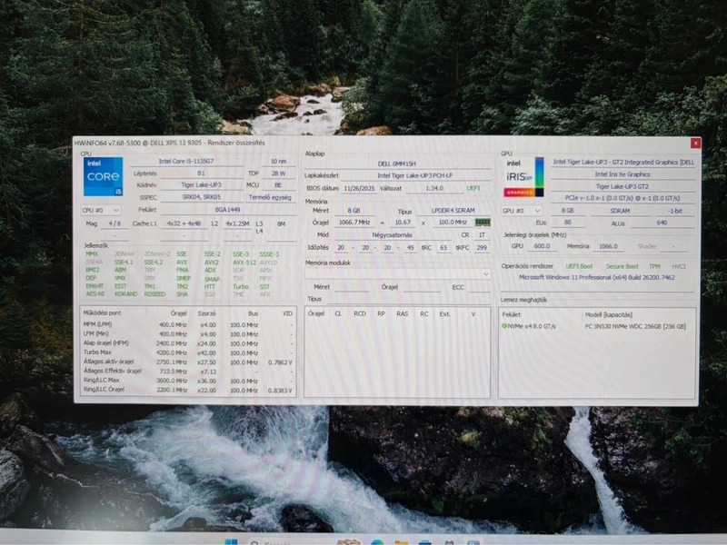Click the Négycsatornás memory mode value
Image resolution: width=727 pixels, height=545 pixels.
[x=393, y=235]
